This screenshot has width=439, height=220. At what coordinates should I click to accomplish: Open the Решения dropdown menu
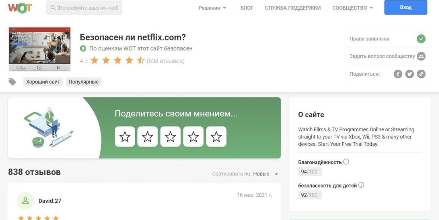click(x=212, y=8)
